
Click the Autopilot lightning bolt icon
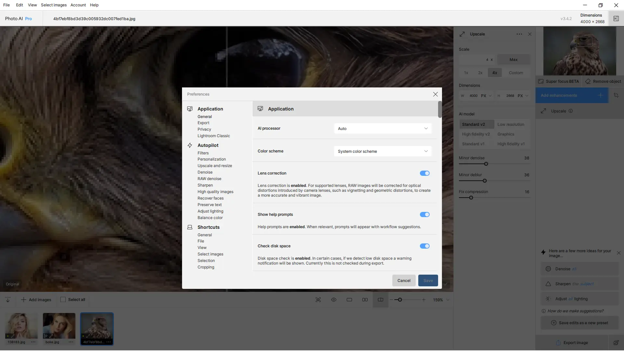point(190,145)
